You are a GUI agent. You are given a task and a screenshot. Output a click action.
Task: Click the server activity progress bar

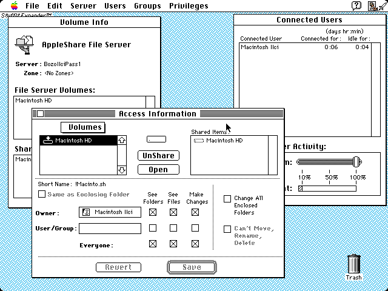pos(327,189)
